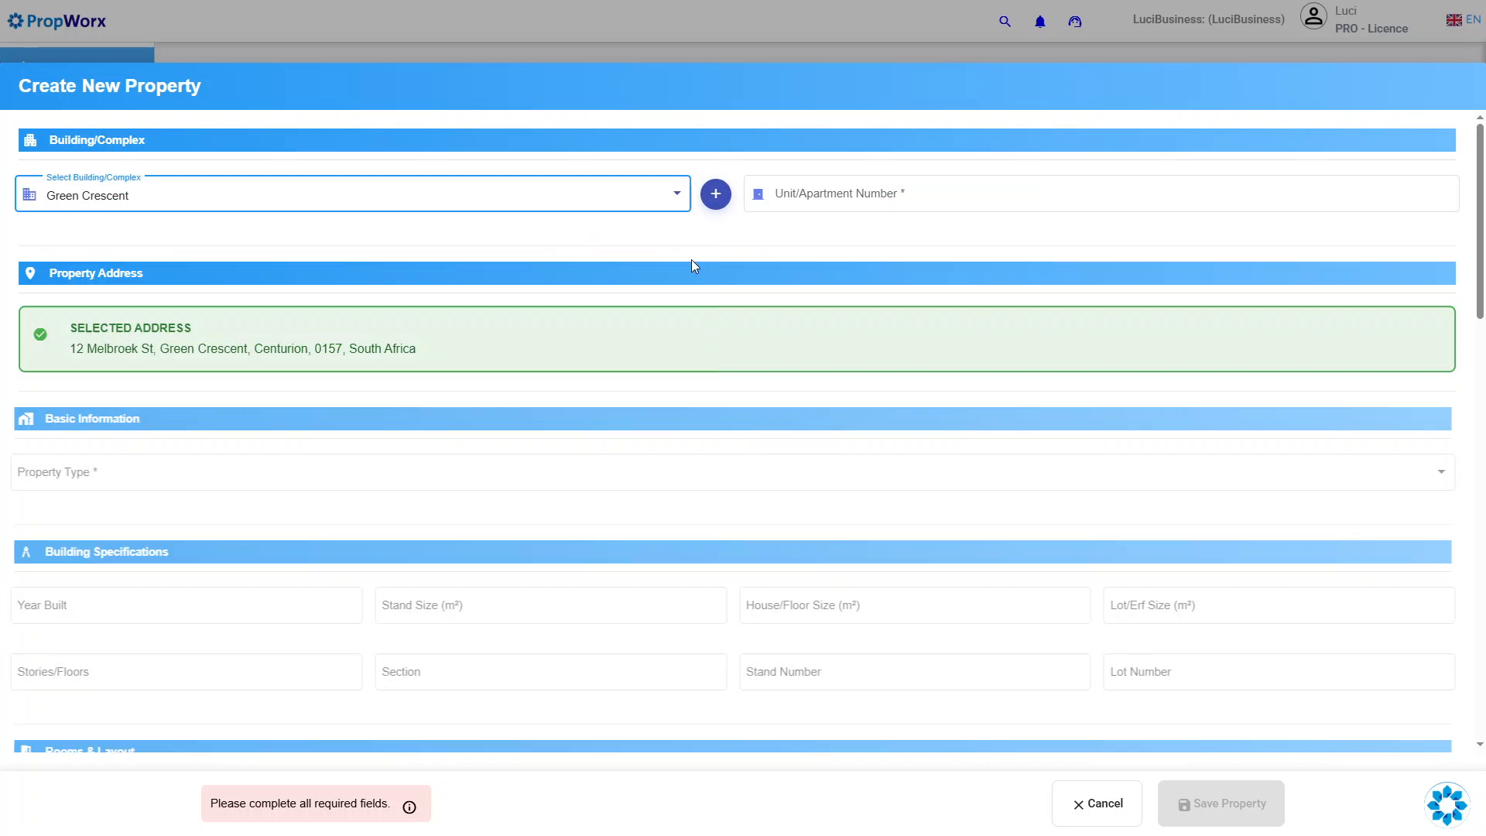Click the Unit/Apartment Number field
This screenshot has height=836, width=1486.
coord(1101,194)
